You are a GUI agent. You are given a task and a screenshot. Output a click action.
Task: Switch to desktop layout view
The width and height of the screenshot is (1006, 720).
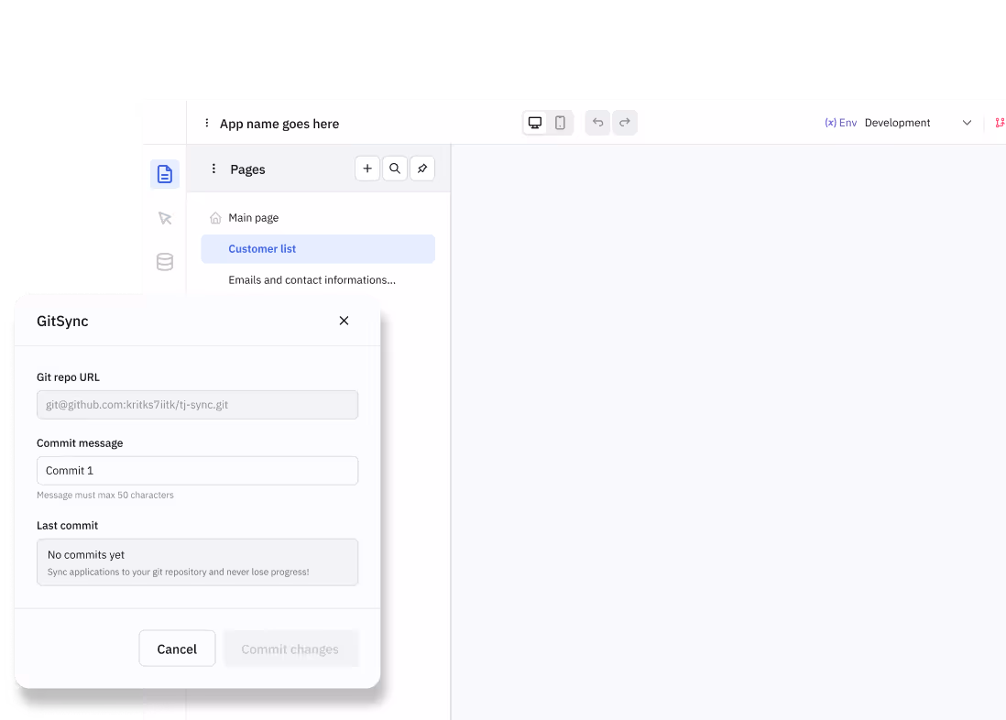click(x=535, y=123)
